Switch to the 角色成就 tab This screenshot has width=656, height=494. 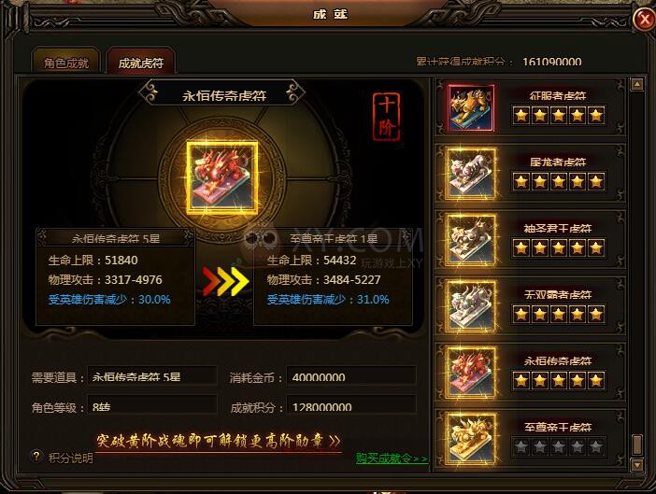(66, 63)
